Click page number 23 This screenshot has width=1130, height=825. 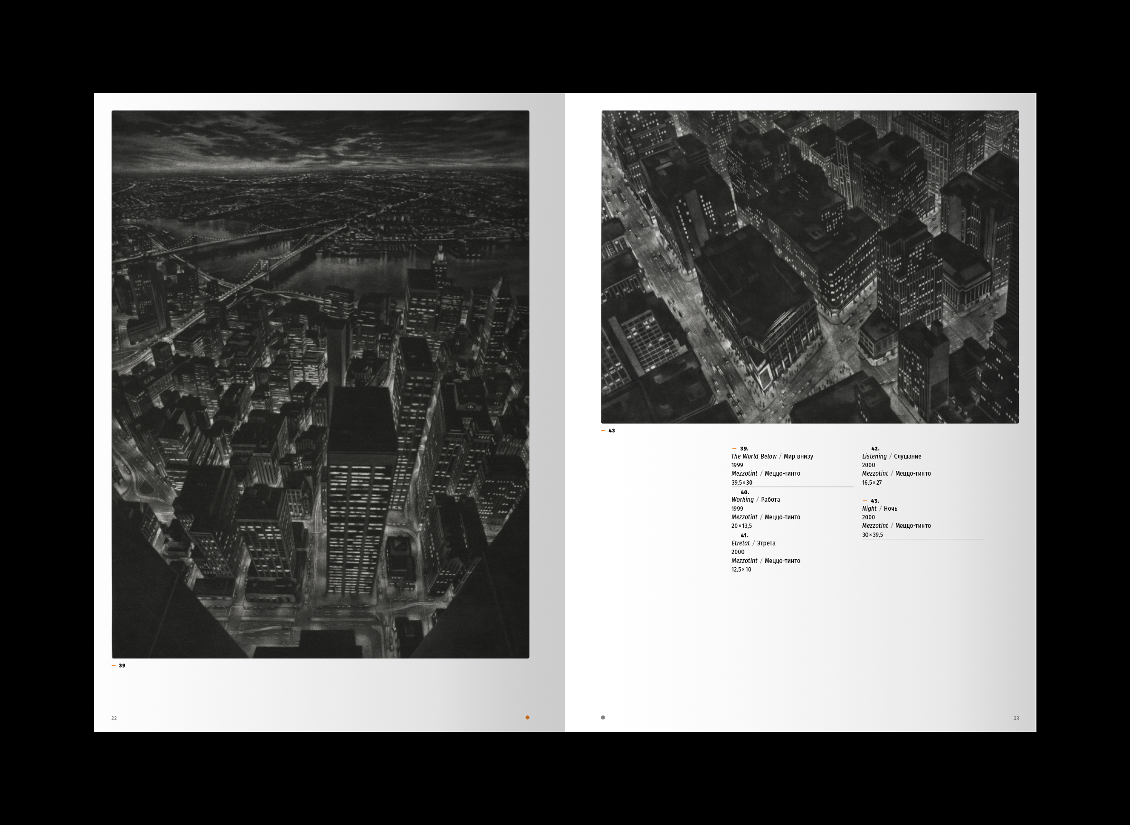click(1016, 718)
